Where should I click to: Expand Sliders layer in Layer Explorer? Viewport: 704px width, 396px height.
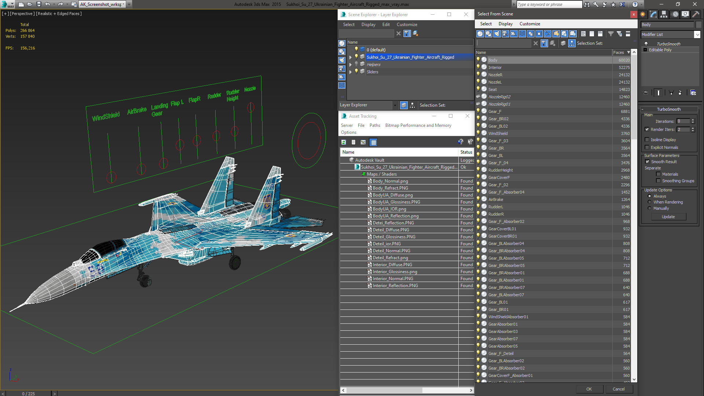351,72
